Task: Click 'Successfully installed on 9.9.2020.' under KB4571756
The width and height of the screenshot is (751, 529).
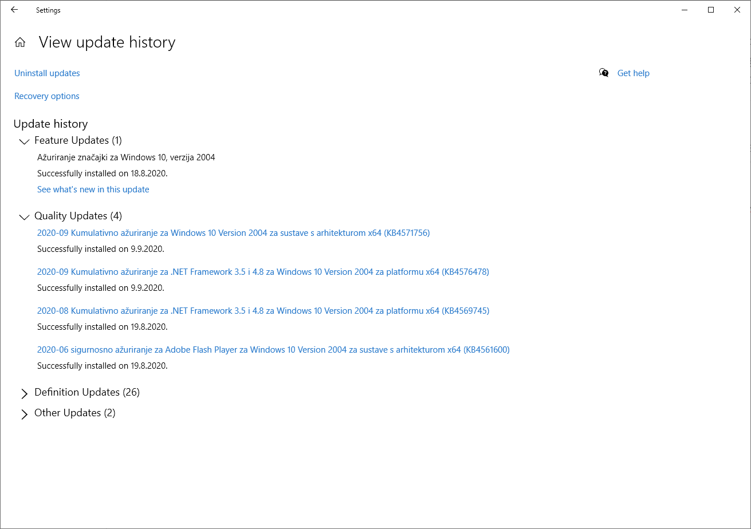Action: click(100, 249)
